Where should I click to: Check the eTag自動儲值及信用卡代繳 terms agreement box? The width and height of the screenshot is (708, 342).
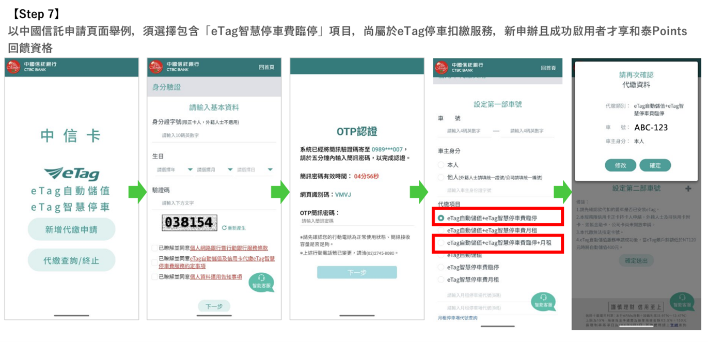[x=154, y=262]
